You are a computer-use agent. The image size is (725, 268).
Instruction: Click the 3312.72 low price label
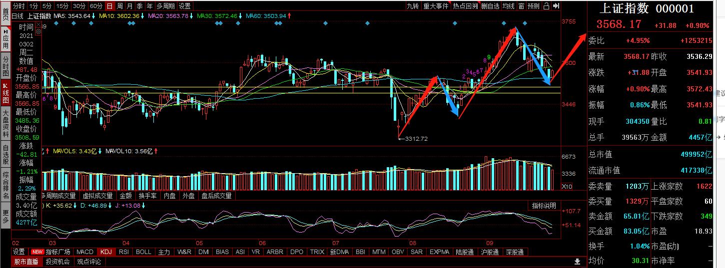pyautogui.click(x=417, y=139)
